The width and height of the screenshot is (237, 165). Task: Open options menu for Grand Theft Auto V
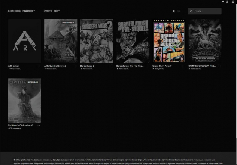point(183,66)
